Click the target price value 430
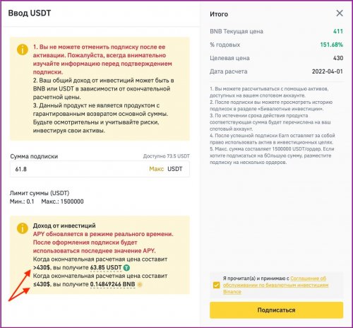This screenshot has height=328, width=353. [338, 58]
